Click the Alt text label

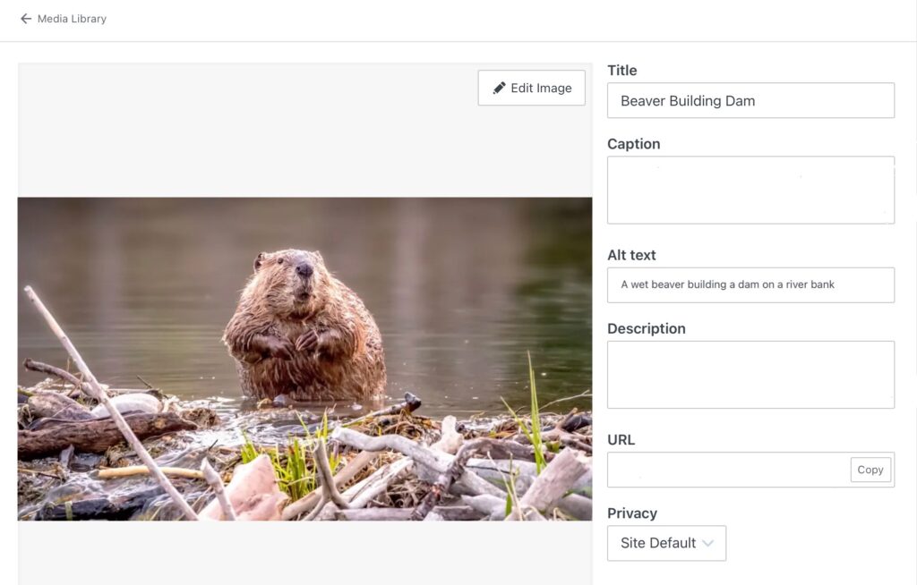(x=631, y=255)
